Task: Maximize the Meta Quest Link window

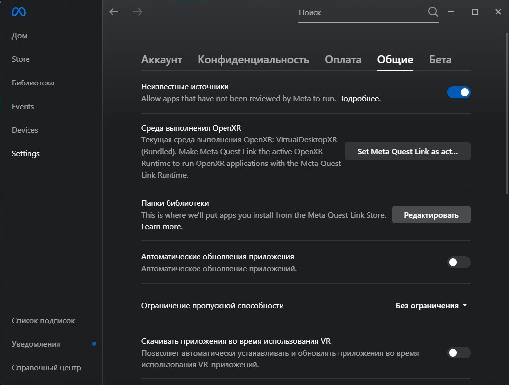Action: pyautogui.click(x=474, y=12)
